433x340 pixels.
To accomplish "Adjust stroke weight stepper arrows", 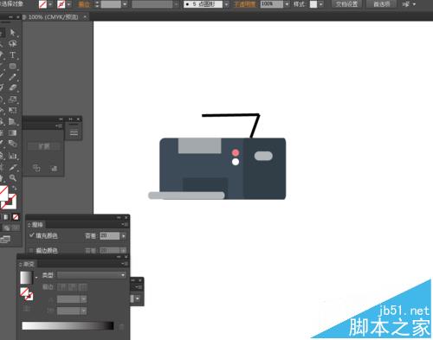I will click(x=97, y=4).
